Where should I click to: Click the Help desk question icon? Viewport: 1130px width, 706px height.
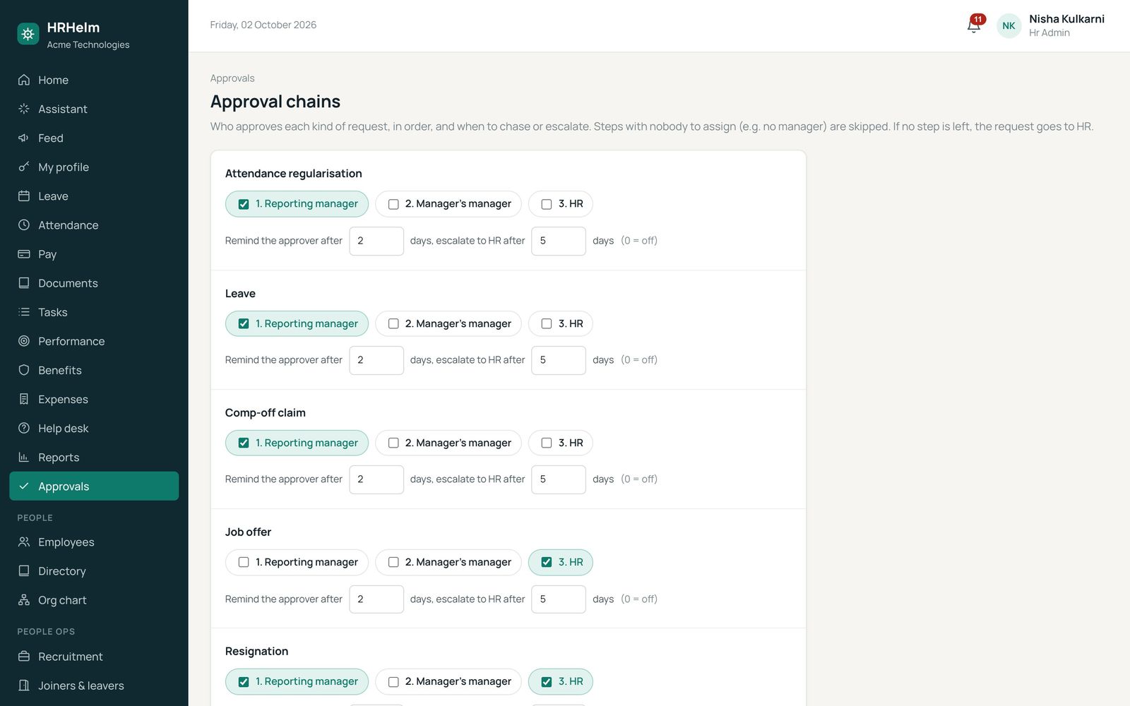tap(24, 428)
